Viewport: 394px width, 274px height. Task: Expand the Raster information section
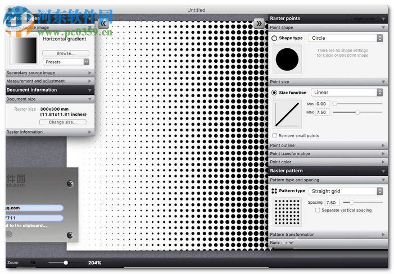[50, 132]
